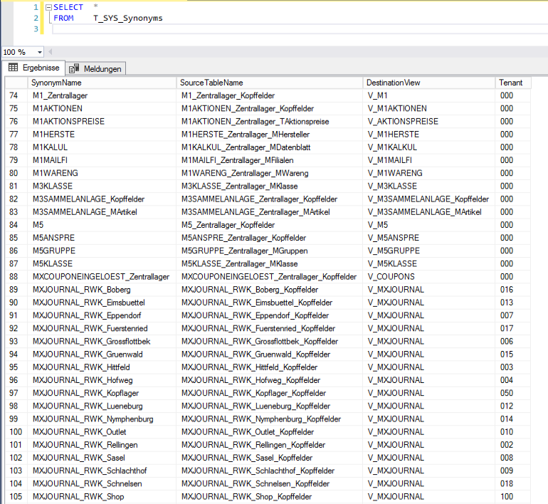
Task: Select row header 74
Action: [16, 95]
